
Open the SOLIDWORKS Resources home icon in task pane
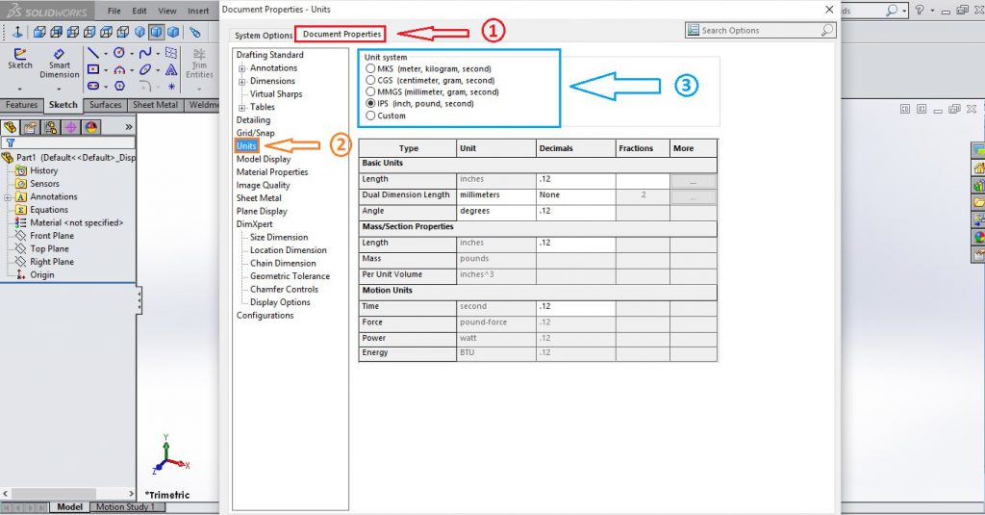tap(978, 167)
